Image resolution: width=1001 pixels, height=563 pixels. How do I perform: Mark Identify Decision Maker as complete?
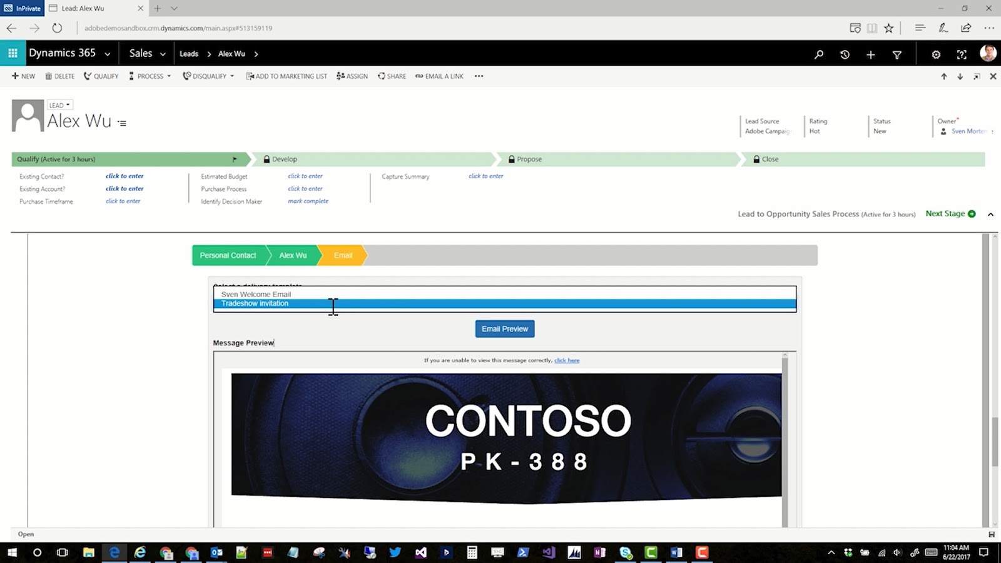pyautogui.click(x=308, y=201)
